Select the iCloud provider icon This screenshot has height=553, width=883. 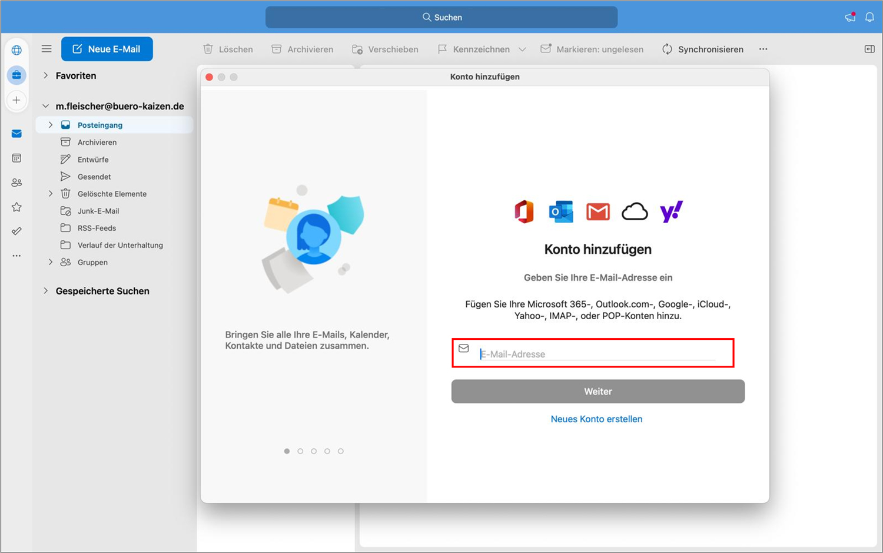tap(635, 211)
